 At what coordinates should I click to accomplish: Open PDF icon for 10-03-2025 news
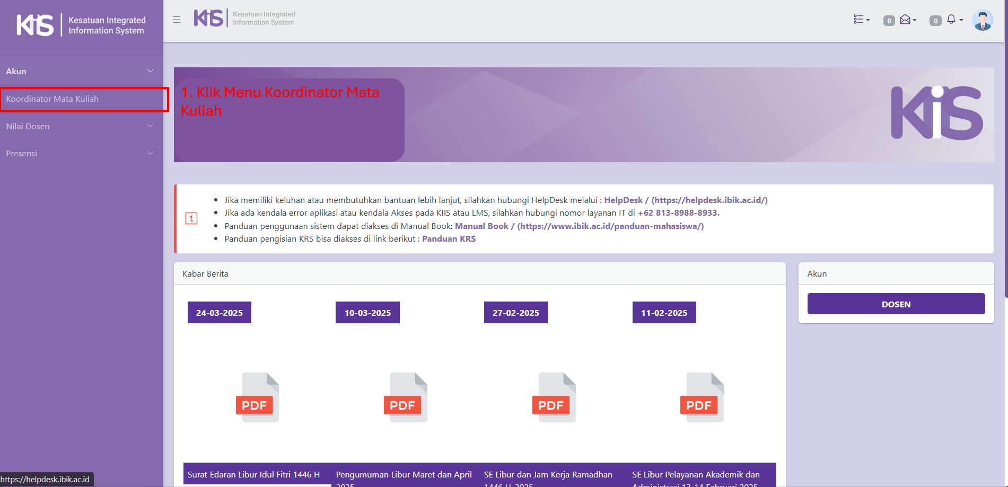click(x=405, y=397)
